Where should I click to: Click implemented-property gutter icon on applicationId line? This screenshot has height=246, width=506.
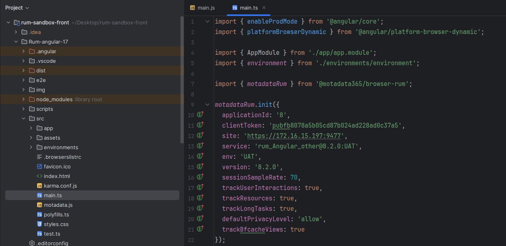pos(200,115)
